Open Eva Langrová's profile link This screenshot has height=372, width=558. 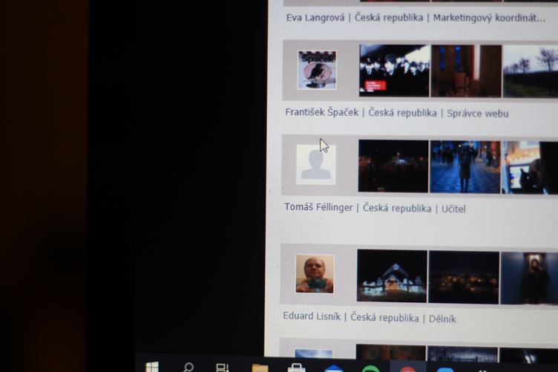coord(315,18)
